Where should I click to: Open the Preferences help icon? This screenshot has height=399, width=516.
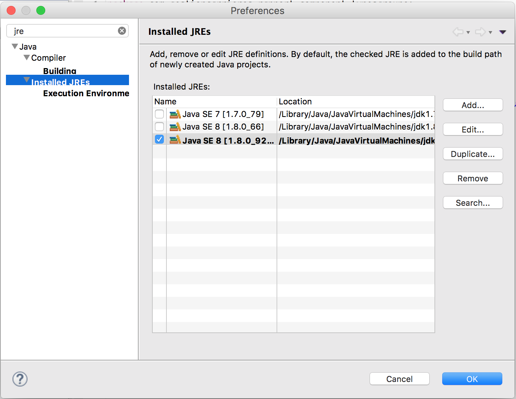[20, 379]
